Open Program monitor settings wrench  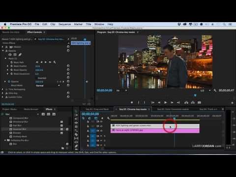[215, 90]
